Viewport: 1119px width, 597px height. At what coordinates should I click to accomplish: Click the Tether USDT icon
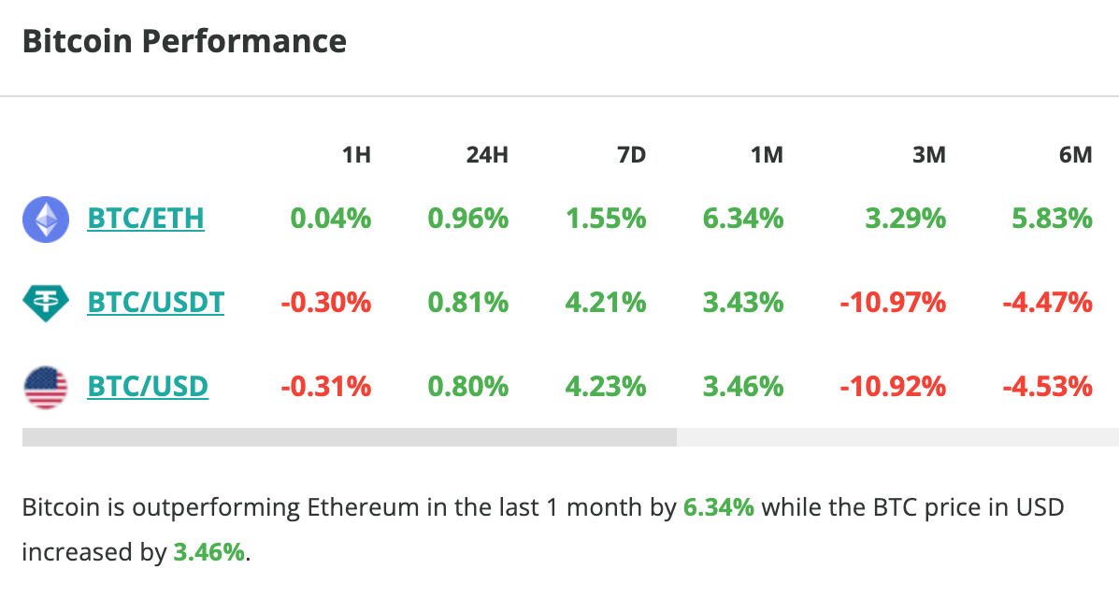(45, 303)
